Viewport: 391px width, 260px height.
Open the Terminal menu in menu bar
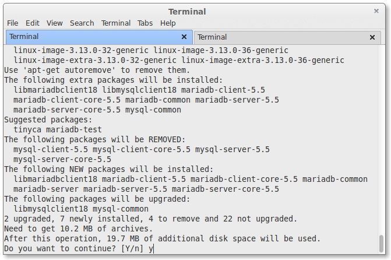click(115, 23)
